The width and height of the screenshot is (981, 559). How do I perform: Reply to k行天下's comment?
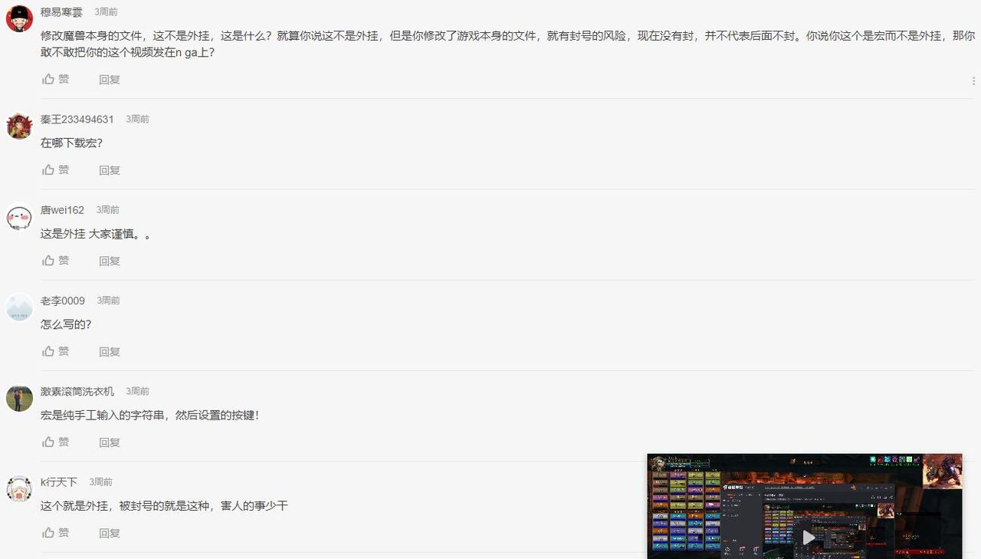pyautogui.click(x=109, y=532)
